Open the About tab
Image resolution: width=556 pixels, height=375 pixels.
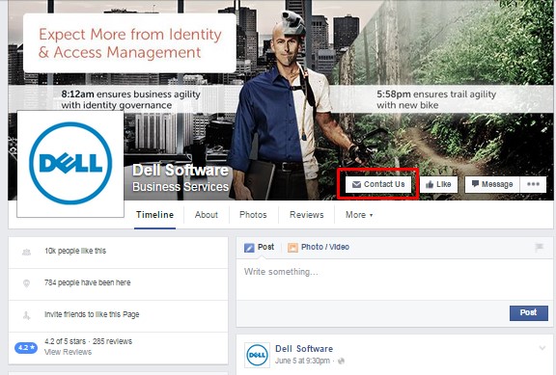[x=207, y=215]
